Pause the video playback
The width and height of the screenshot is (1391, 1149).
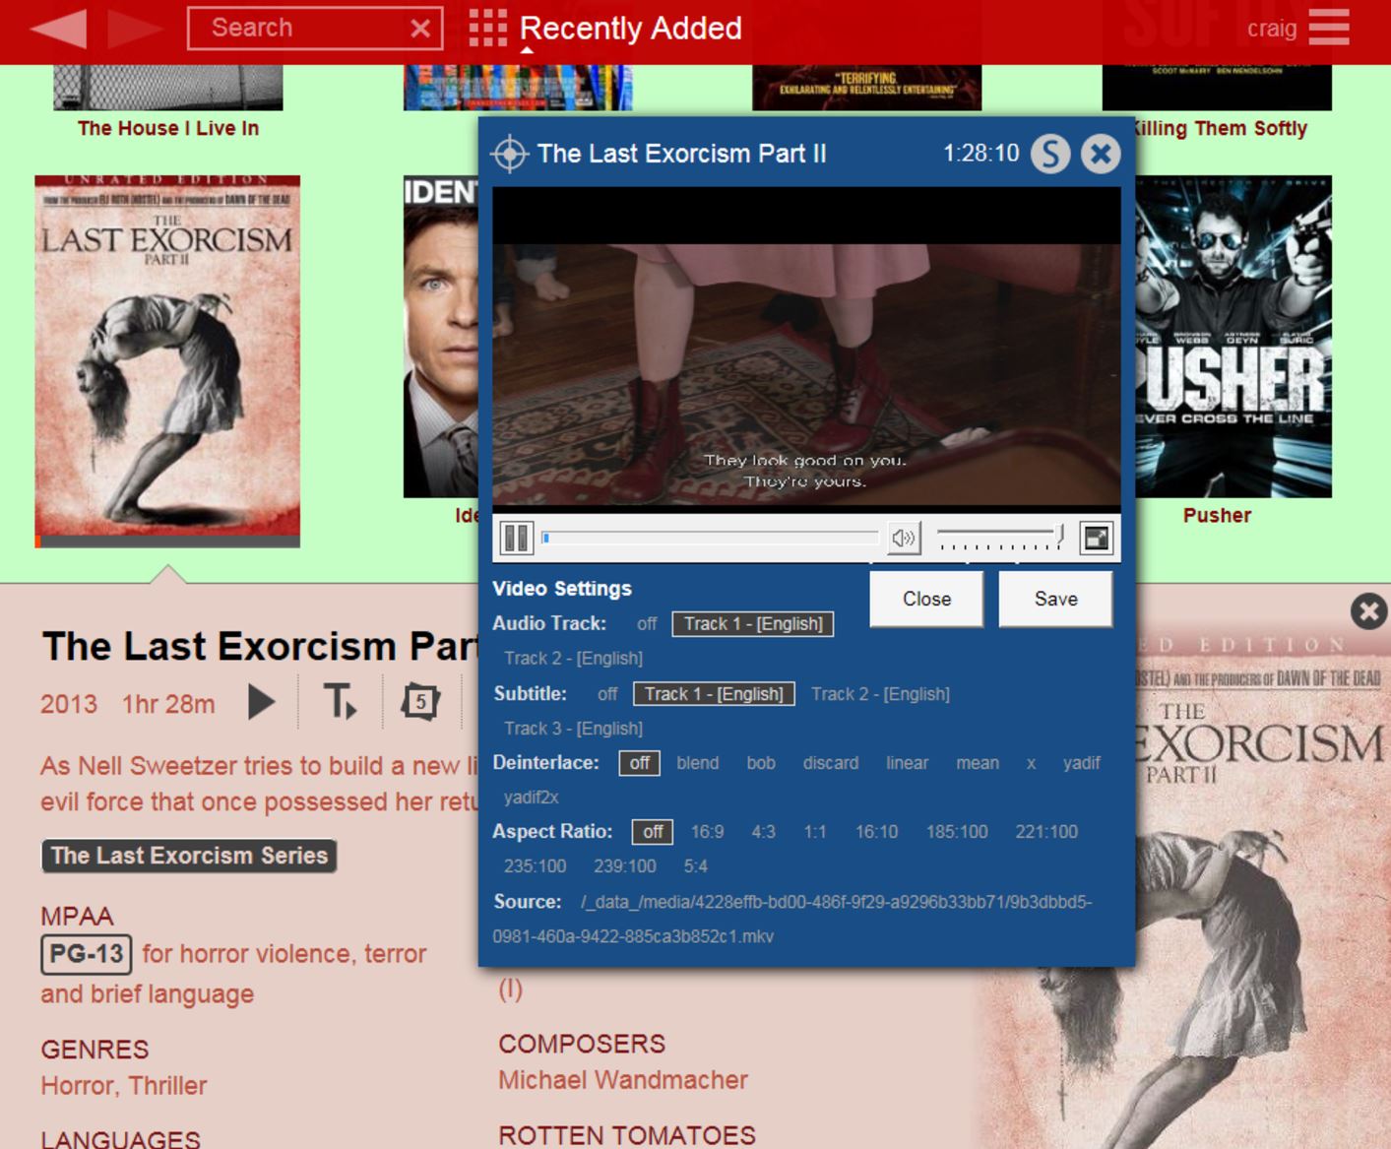[516, 539]
